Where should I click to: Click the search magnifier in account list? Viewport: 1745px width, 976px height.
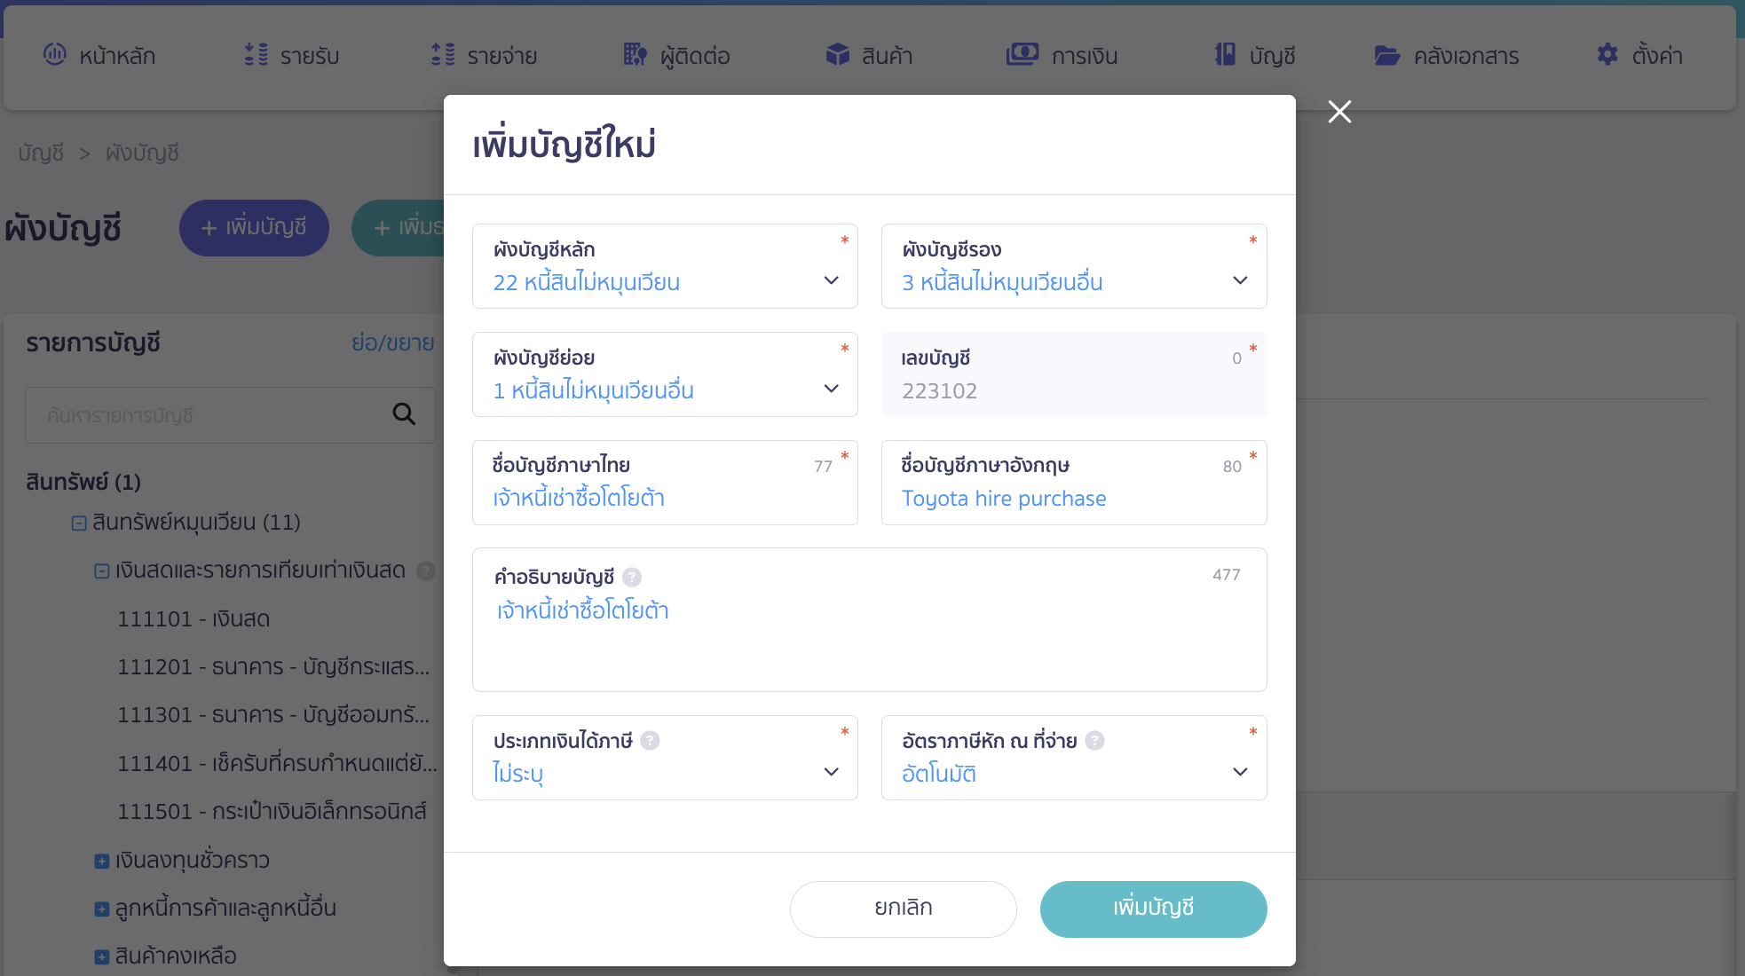404,414
